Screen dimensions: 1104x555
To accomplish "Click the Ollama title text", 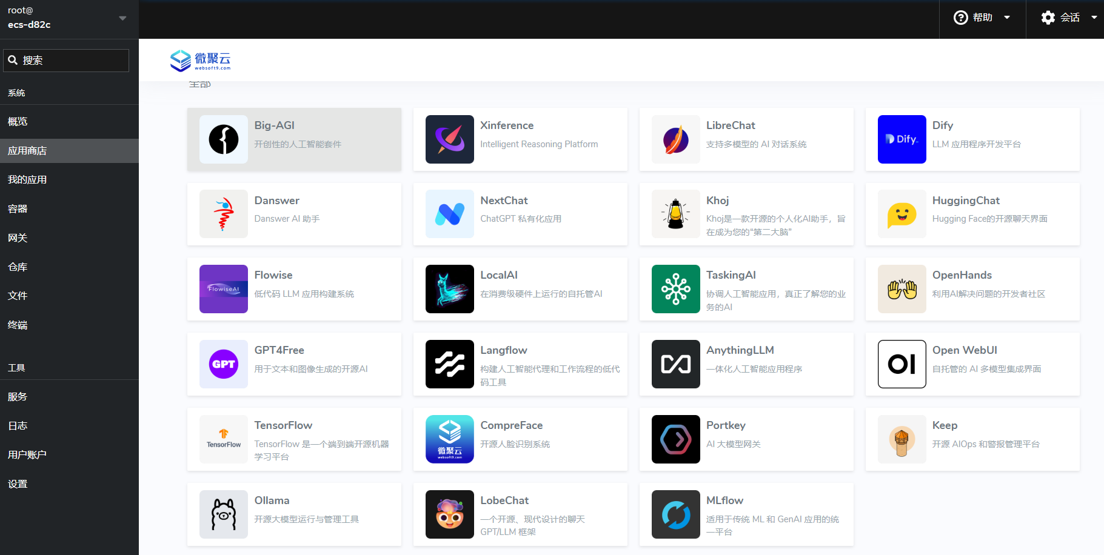I will (x=272, y=500).
